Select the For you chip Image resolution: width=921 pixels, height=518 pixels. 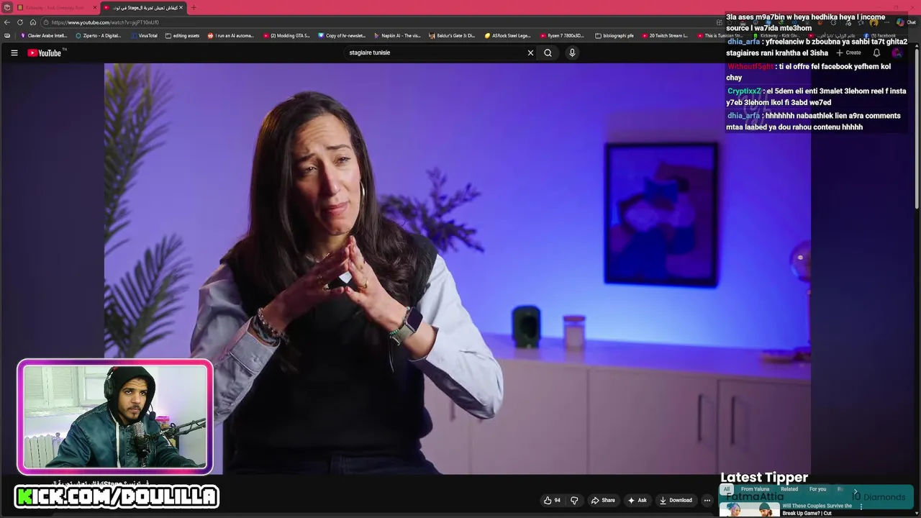coord(817,489)
